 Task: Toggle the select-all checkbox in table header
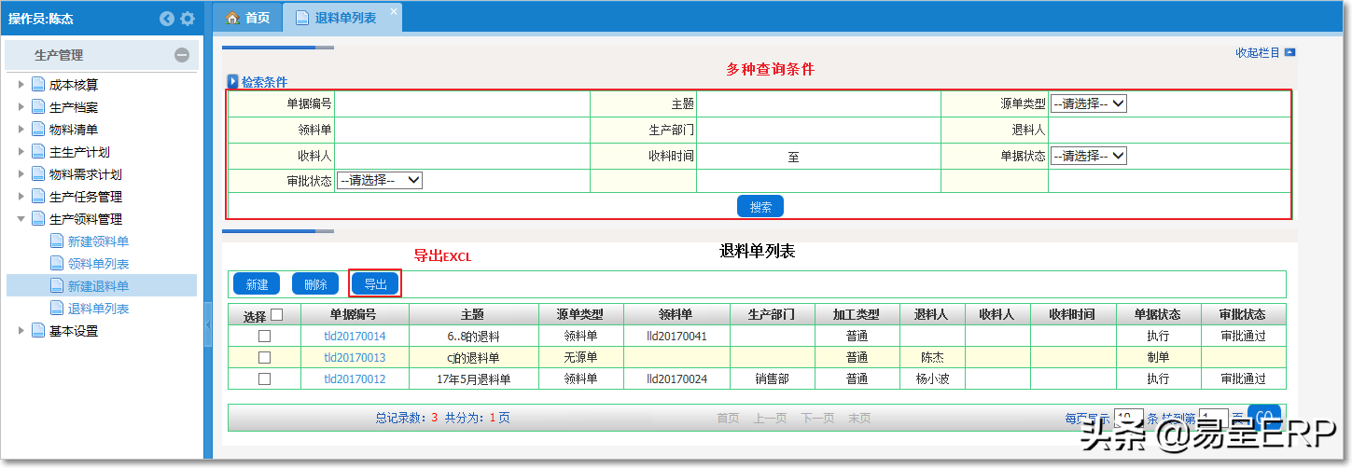[276, 315]
